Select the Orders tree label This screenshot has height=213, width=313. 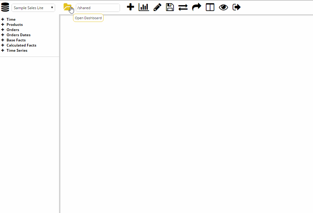click(x=13, y=30)
